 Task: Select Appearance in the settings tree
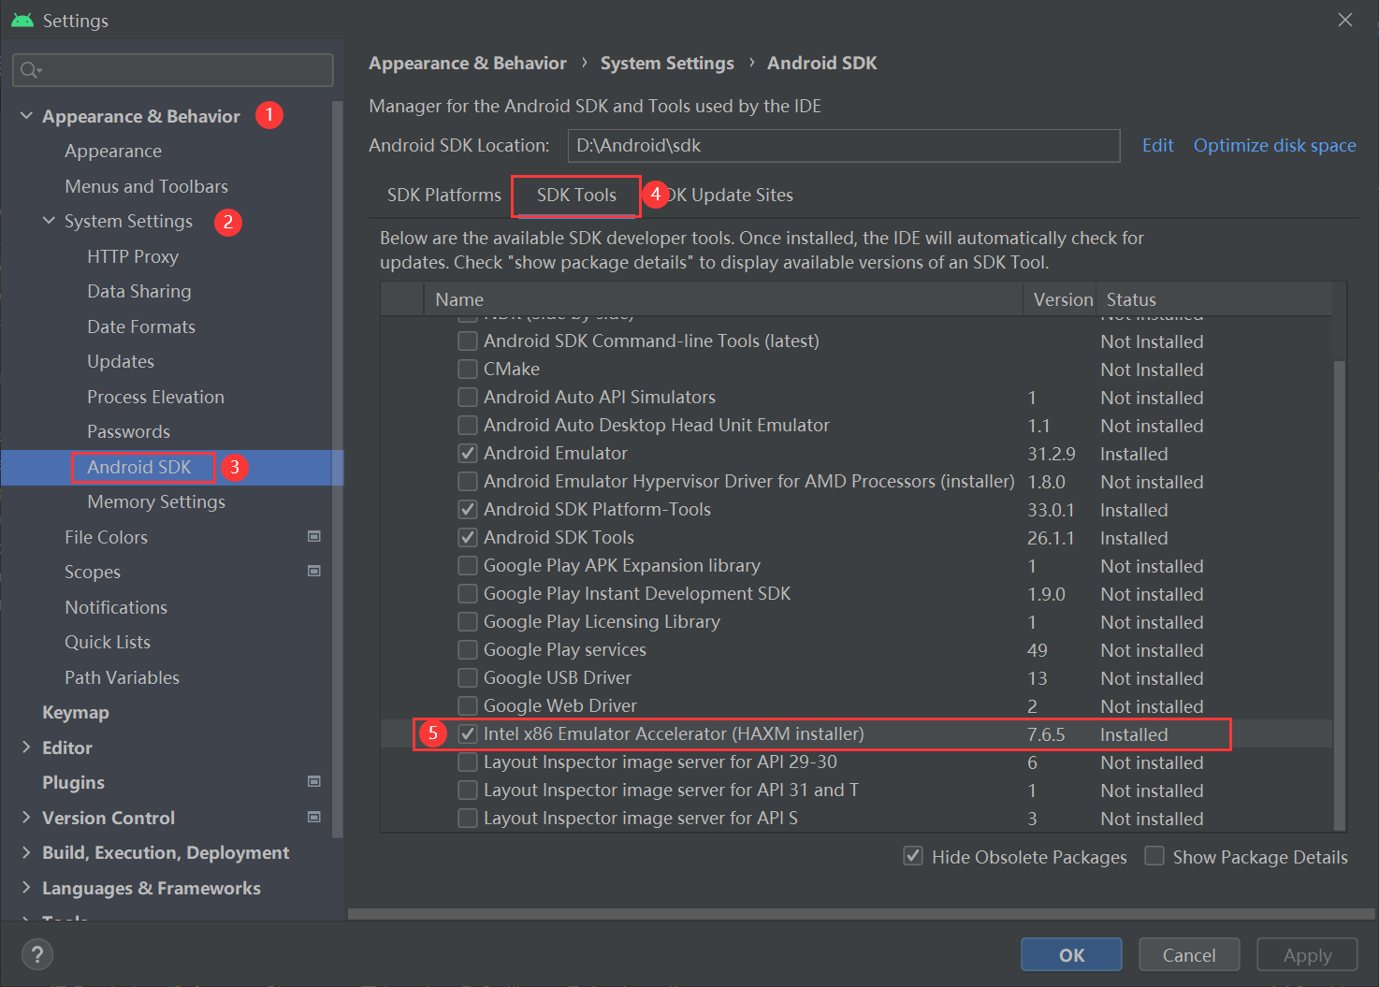click(113, 151)
